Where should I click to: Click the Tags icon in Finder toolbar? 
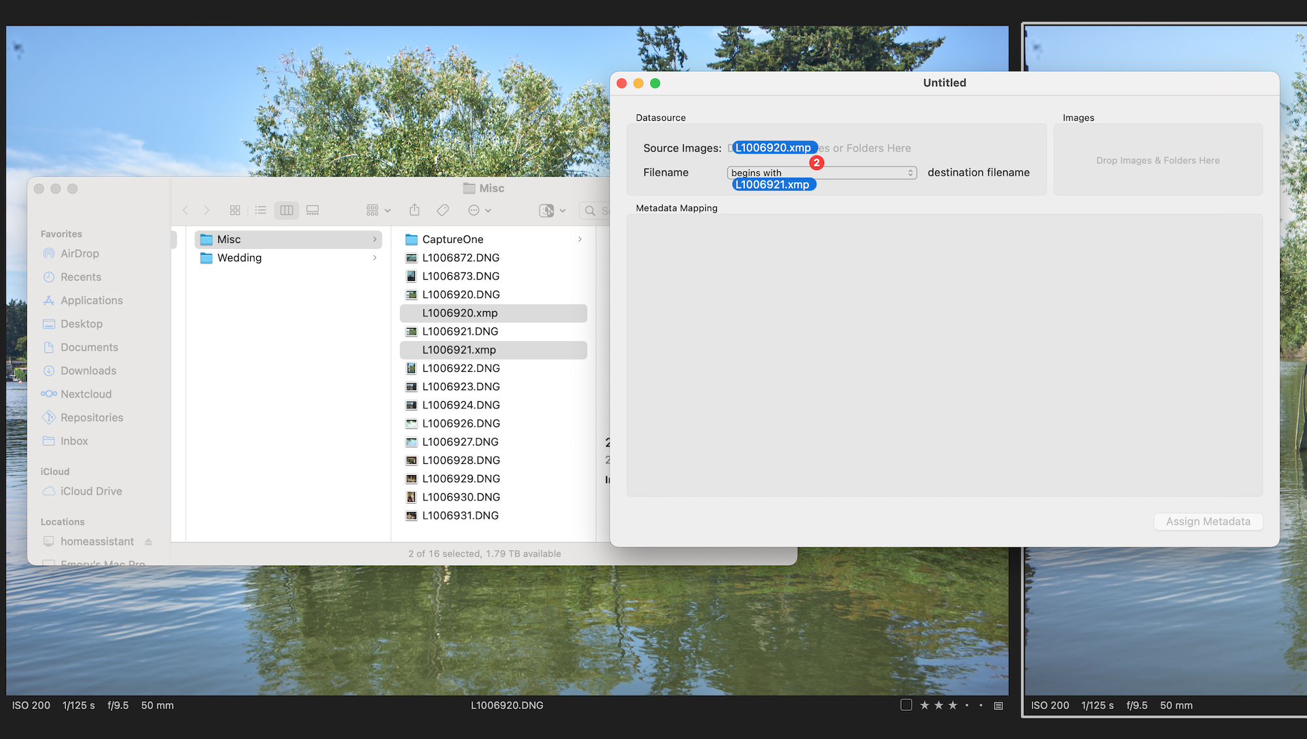tap(442, 210)
